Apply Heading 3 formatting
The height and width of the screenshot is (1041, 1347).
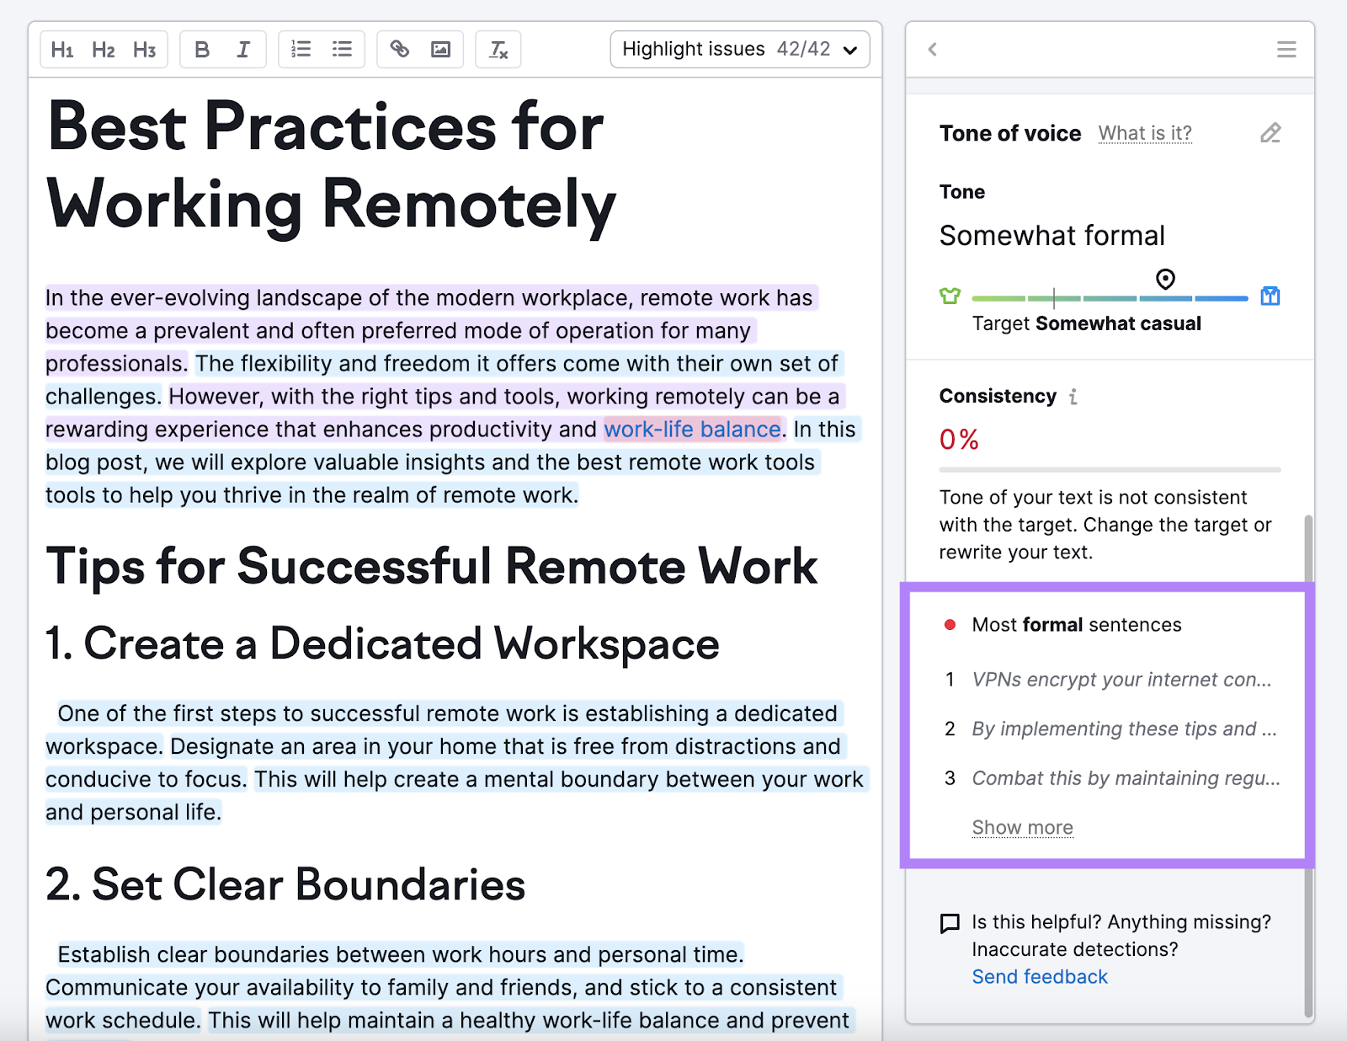(x=143, y=49)
